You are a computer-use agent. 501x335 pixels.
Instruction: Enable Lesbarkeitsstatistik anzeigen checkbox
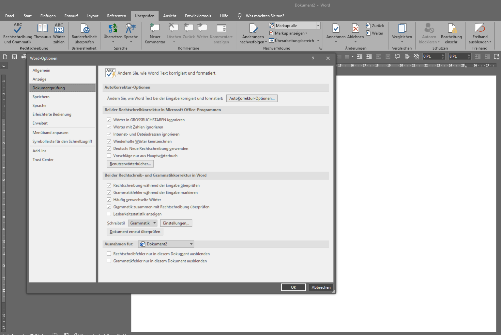click(109, 214)
